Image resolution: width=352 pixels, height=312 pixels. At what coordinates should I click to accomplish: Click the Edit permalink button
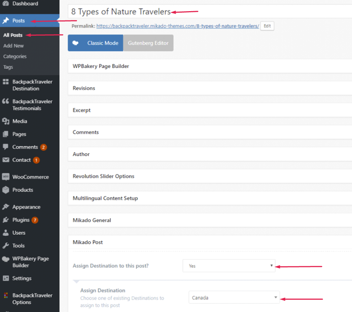(x=267, y=26)
